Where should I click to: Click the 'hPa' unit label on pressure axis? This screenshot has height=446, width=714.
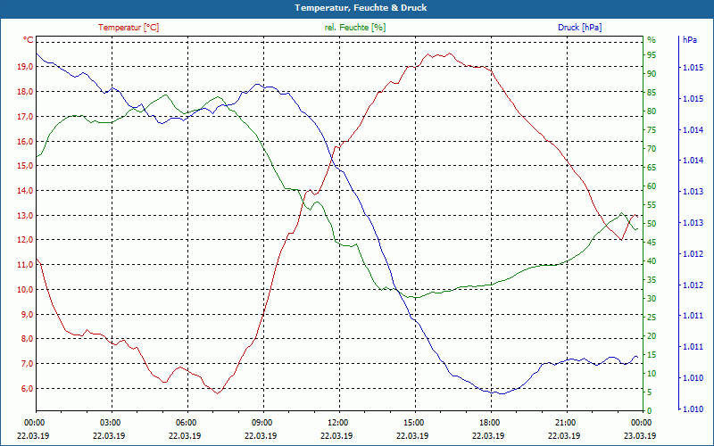[x=690, y=40]
